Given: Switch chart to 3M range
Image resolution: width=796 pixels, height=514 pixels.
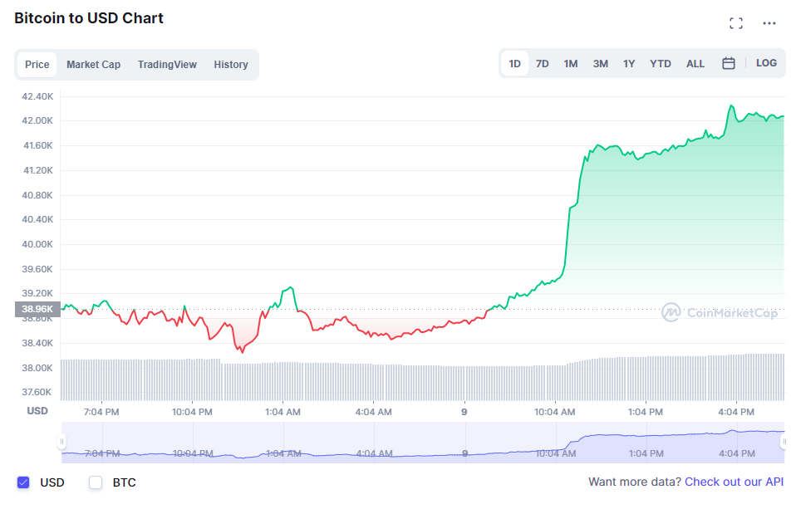Looking at the screenshot, I should (x=600, y=62).
